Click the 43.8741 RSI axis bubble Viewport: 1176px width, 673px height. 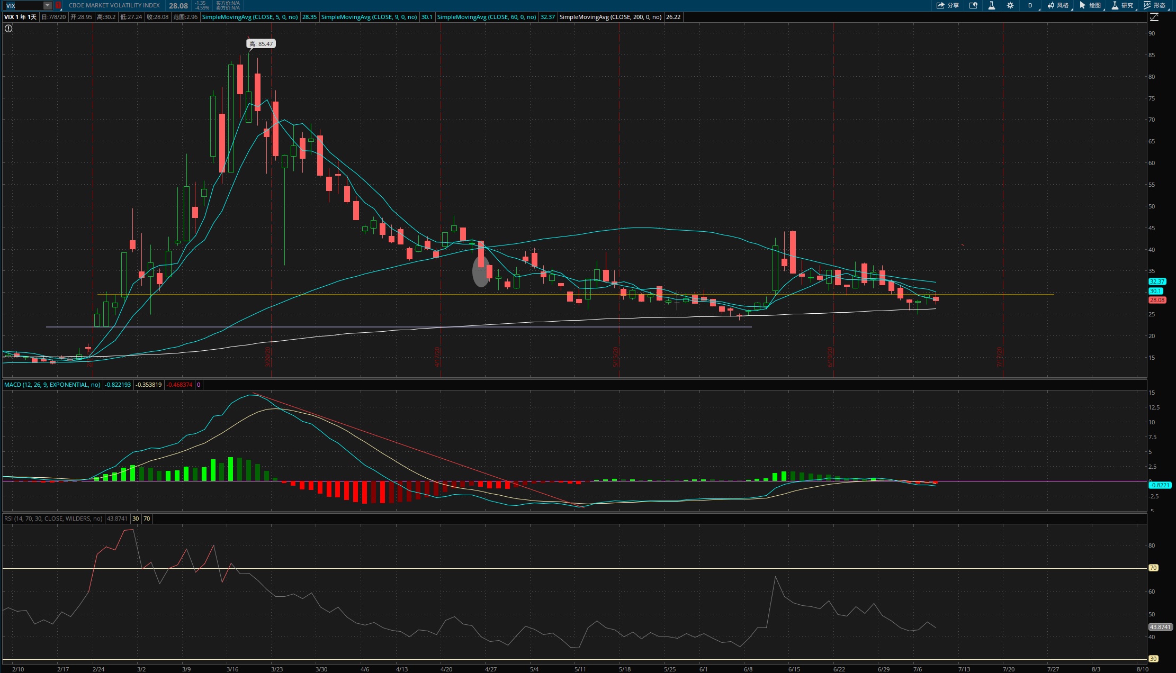point(1160,627)
